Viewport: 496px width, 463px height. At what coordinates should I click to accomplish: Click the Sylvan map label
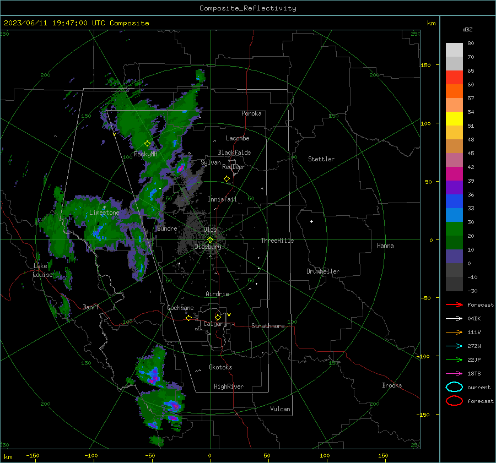coord(211,162)
